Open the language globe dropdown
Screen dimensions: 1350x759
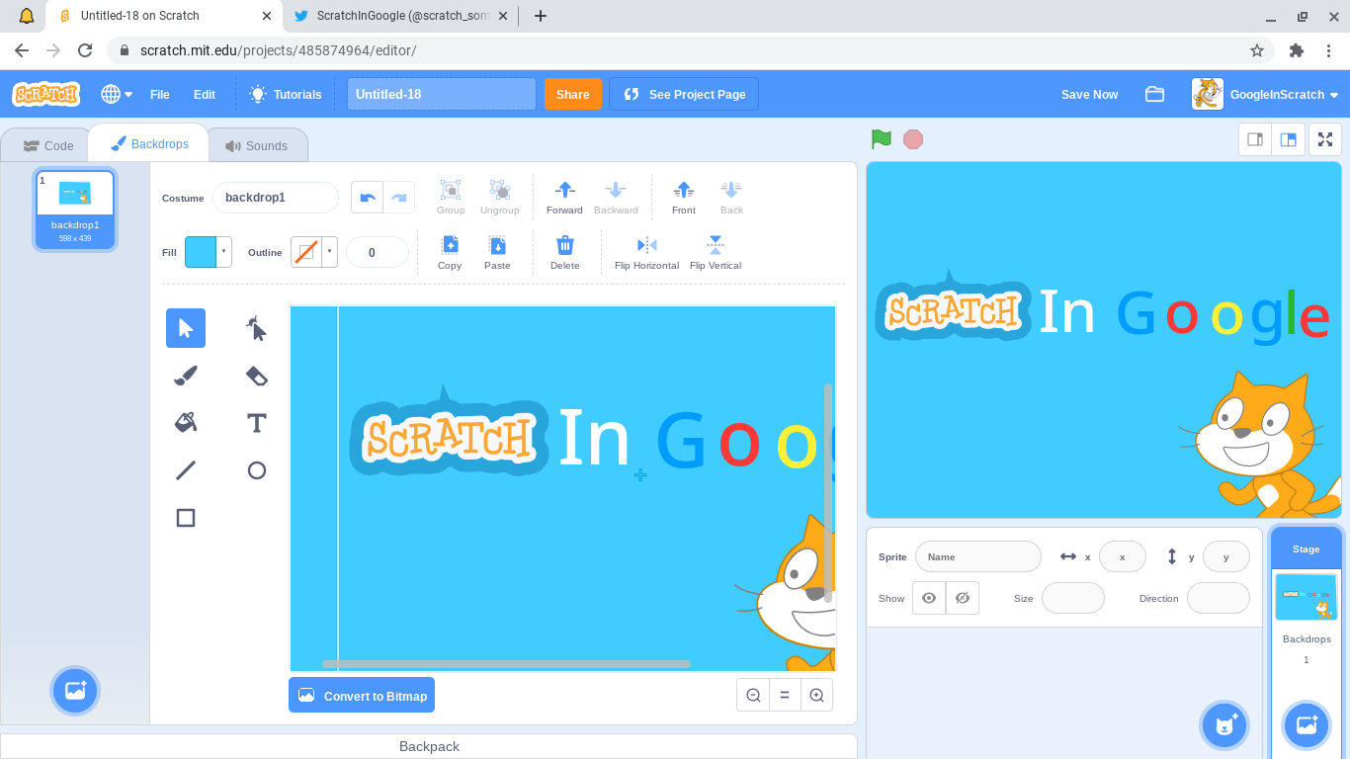point(117,94)
